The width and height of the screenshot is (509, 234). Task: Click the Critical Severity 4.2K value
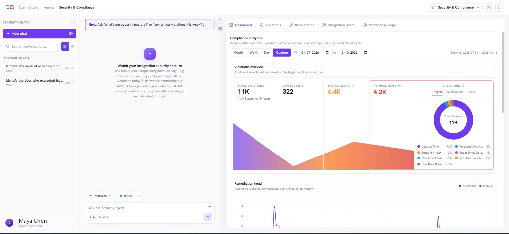(380, 92)
